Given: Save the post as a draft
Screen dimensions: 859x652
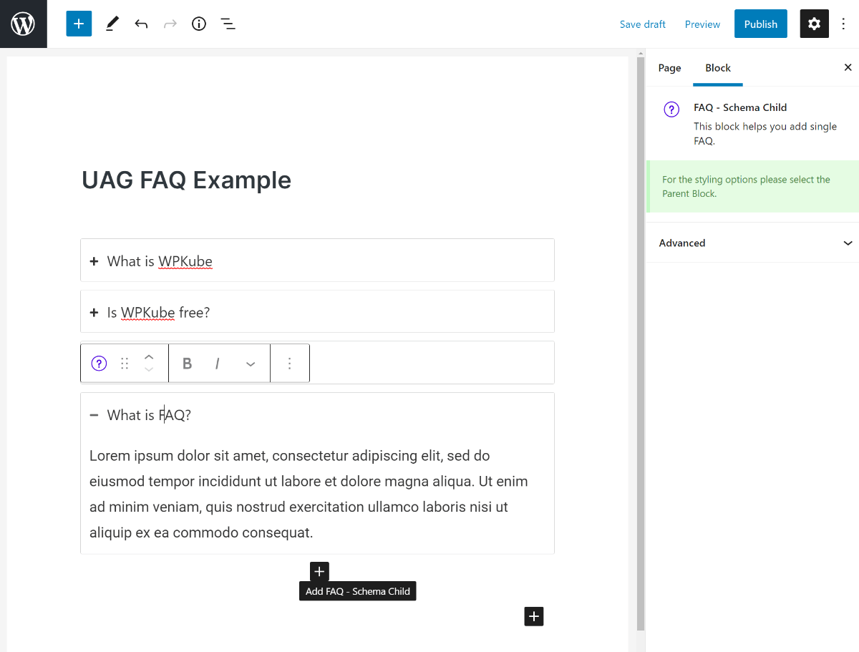Looking at the screenshot, I should 642,24.
